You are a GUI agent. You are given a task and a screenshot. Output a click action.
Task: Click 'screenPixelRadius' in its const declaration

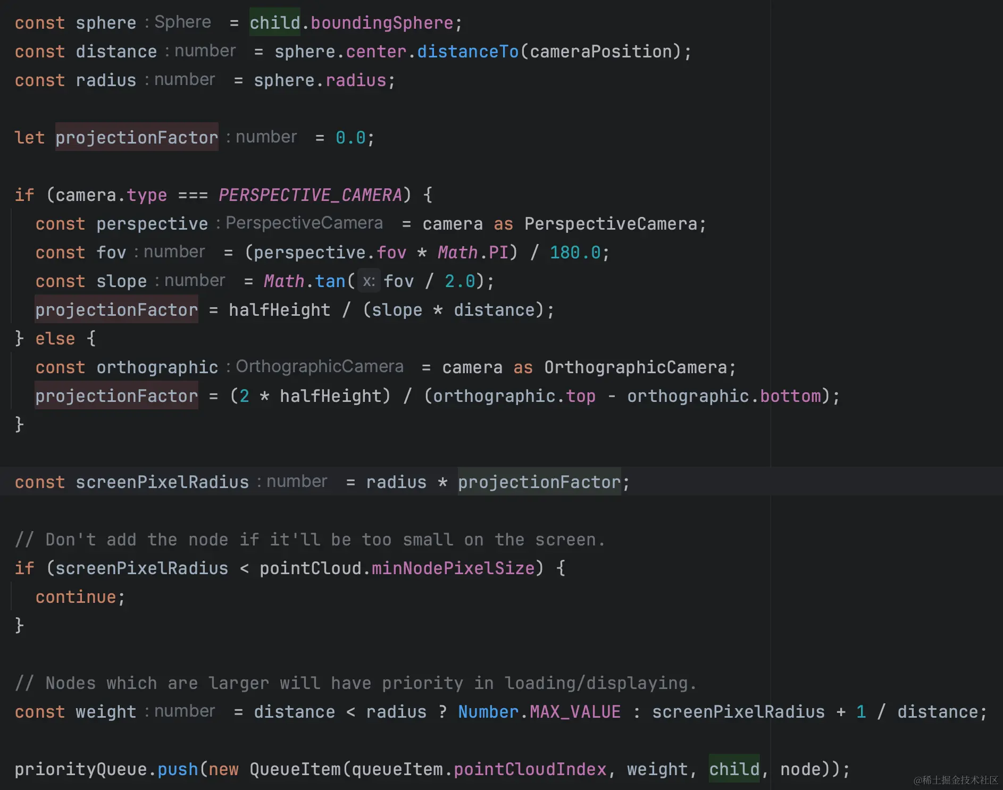point(162,482)
